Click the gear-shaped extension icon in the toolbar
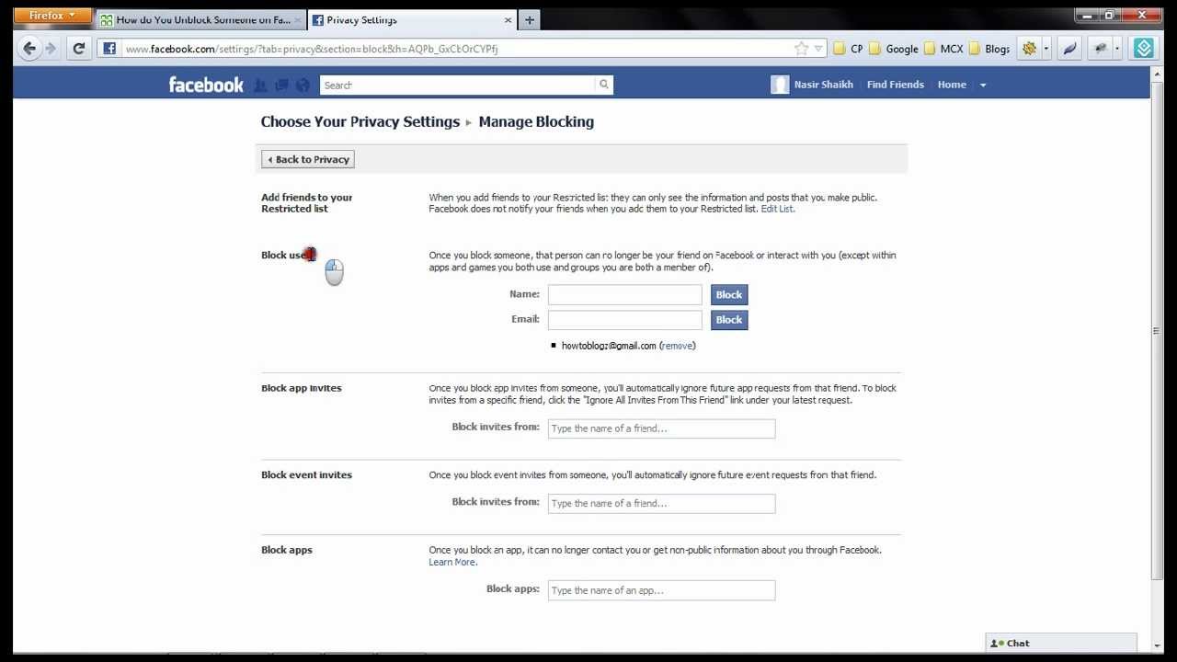 coord(1029,49)
